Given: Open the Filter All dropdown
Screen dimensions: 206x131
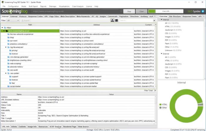Looking at the screenshot, I should click(x=13, y=21).
